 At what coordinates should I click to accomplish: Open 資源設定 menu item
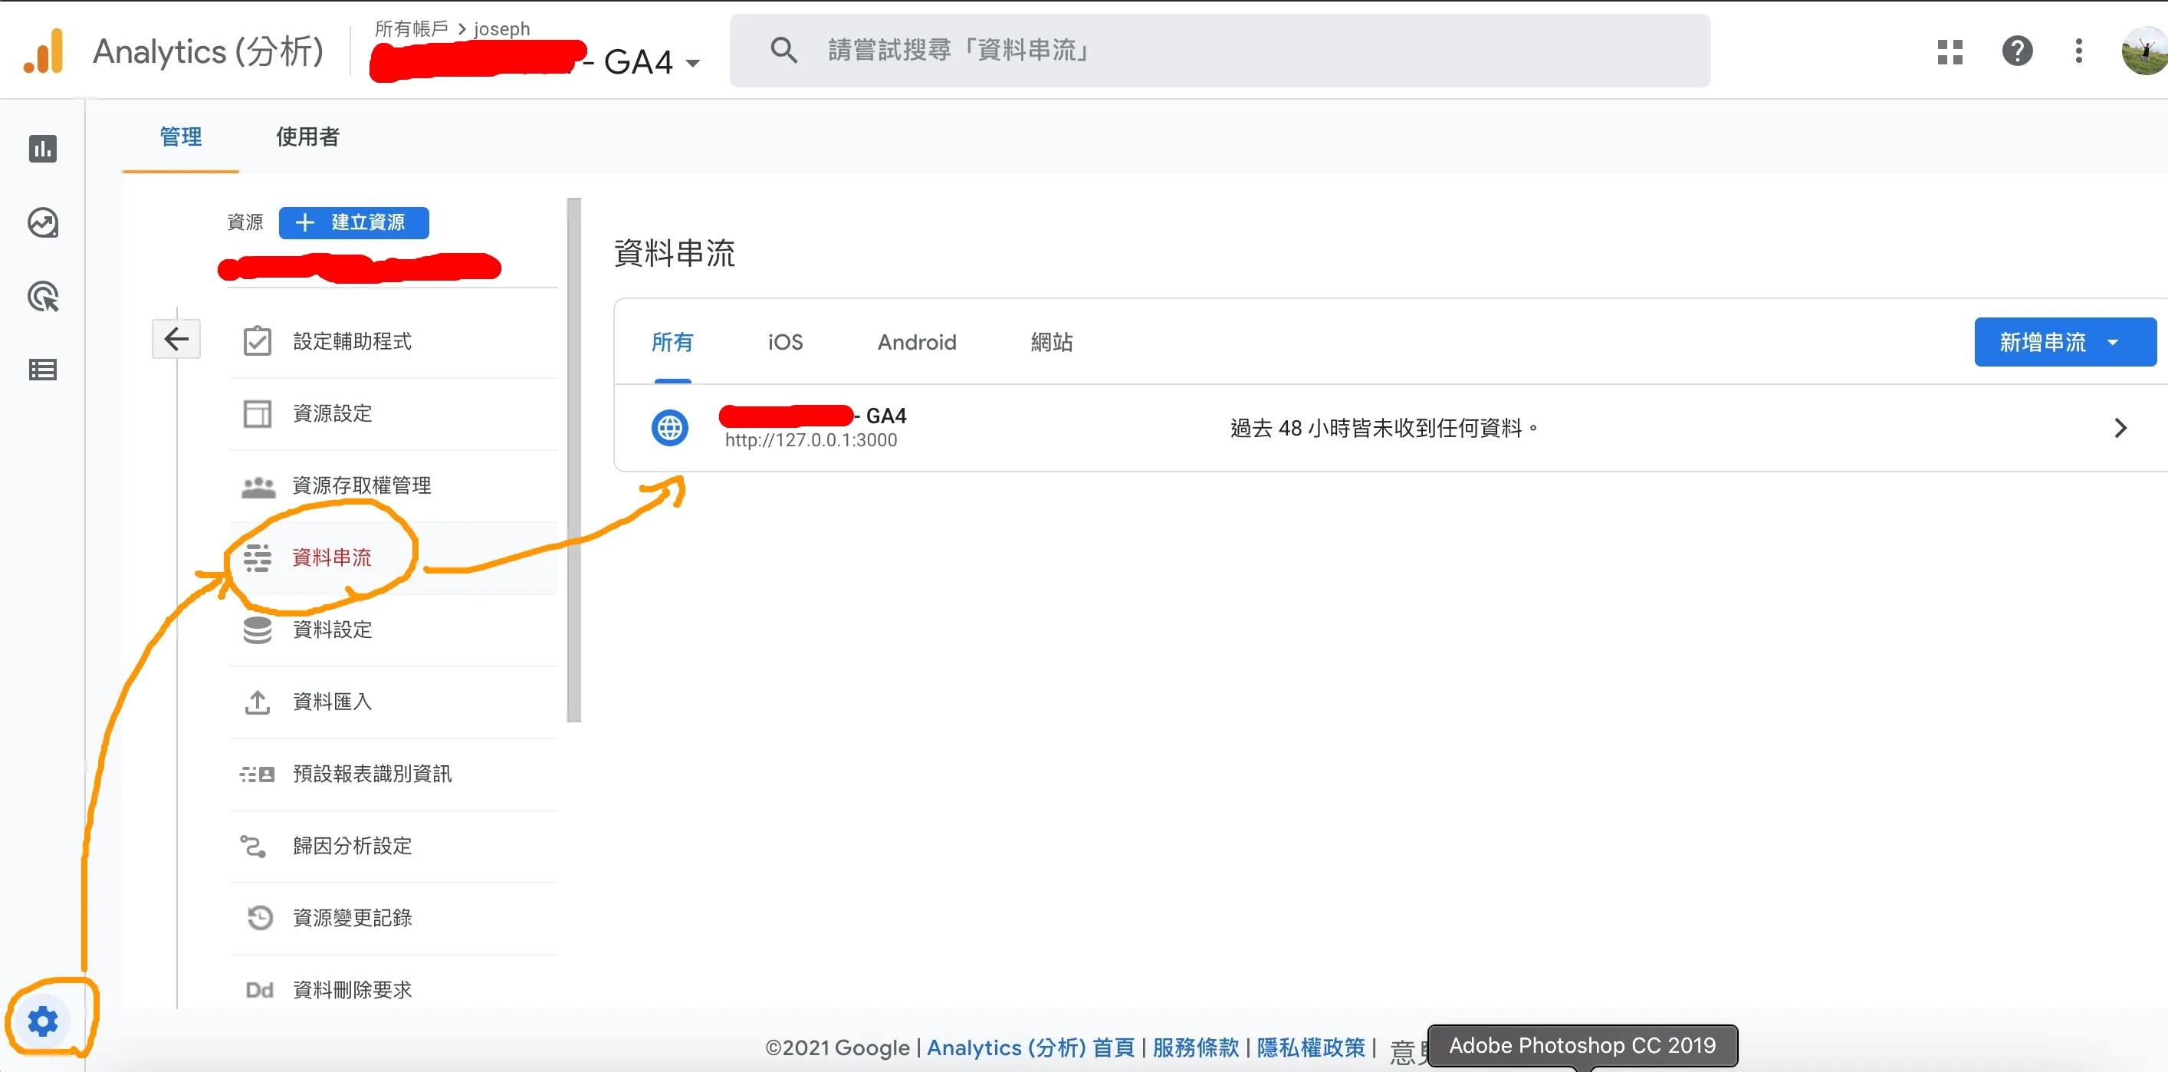[394, 413]
